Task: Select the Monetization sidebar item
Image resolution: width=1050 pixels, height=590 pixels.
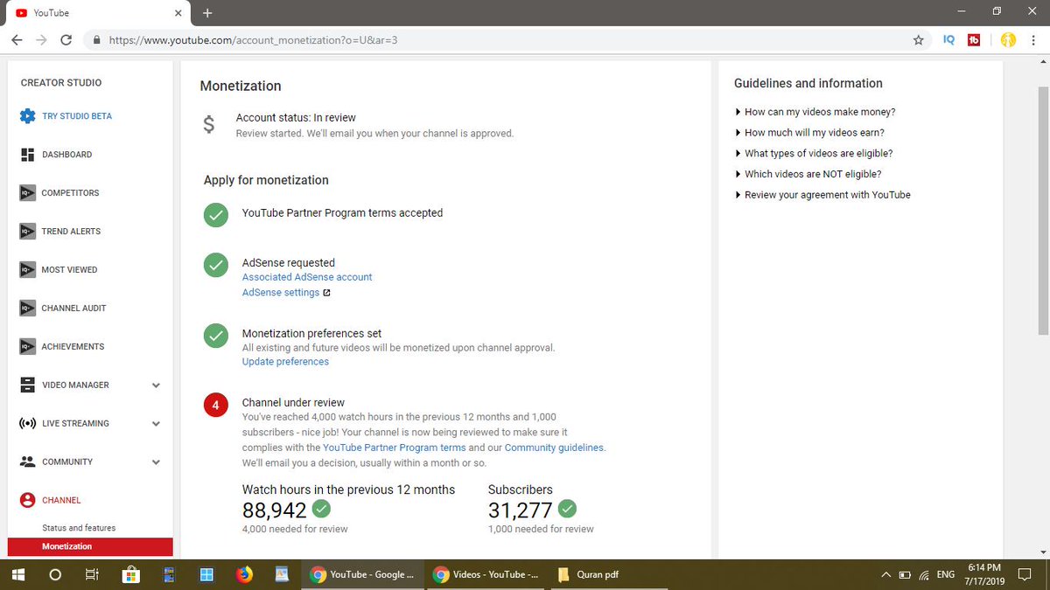Action: pyautogui.click(x=90, y=546)
